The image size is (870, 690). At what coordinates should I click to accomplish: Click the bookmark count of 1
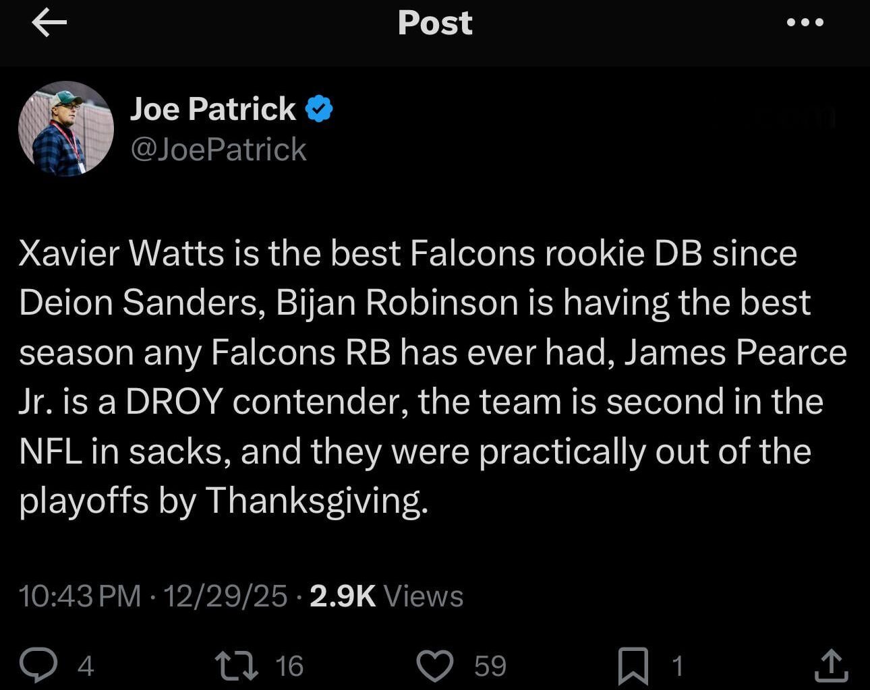[x=678, y=666]
